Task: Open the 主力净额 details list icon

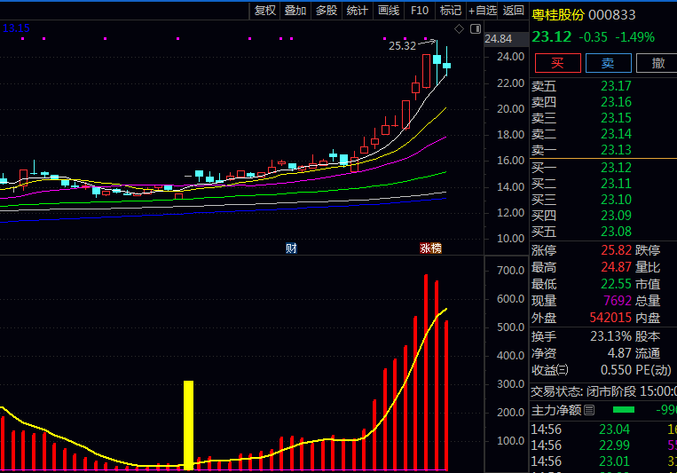Action: pyautogui.click(x=591, y=409)
